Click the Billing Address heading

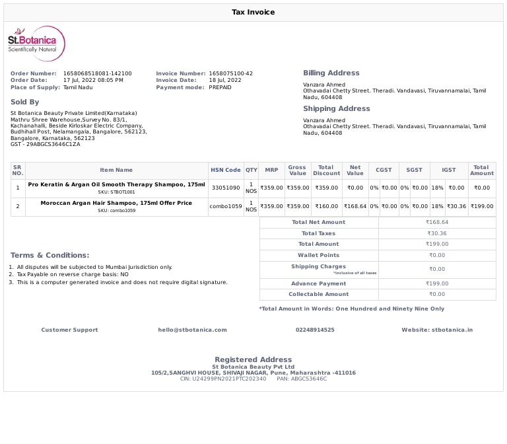pyautogui.click(x=331, y=73)
